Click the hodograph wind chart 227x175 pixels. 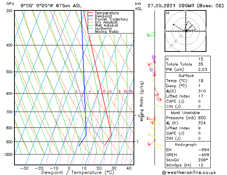[x=185, y=31]
